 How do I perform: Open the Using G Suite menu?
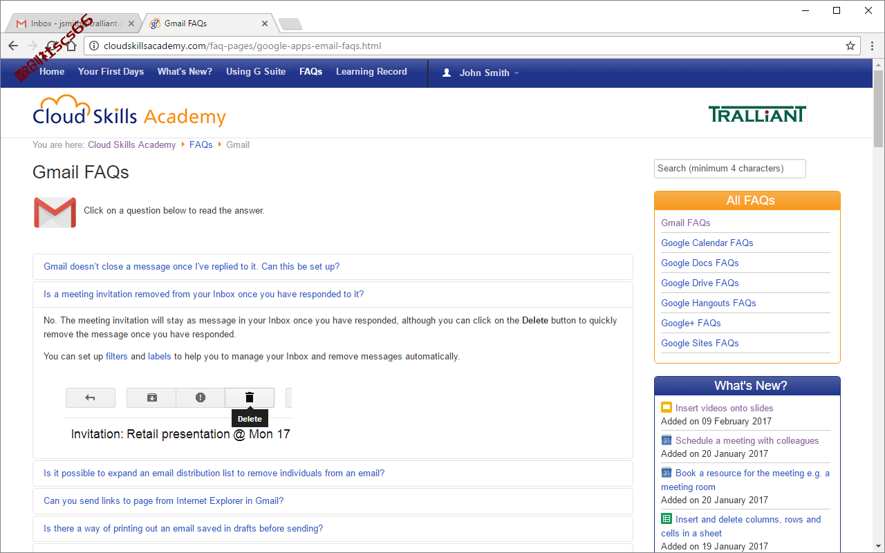pos(256,72)
